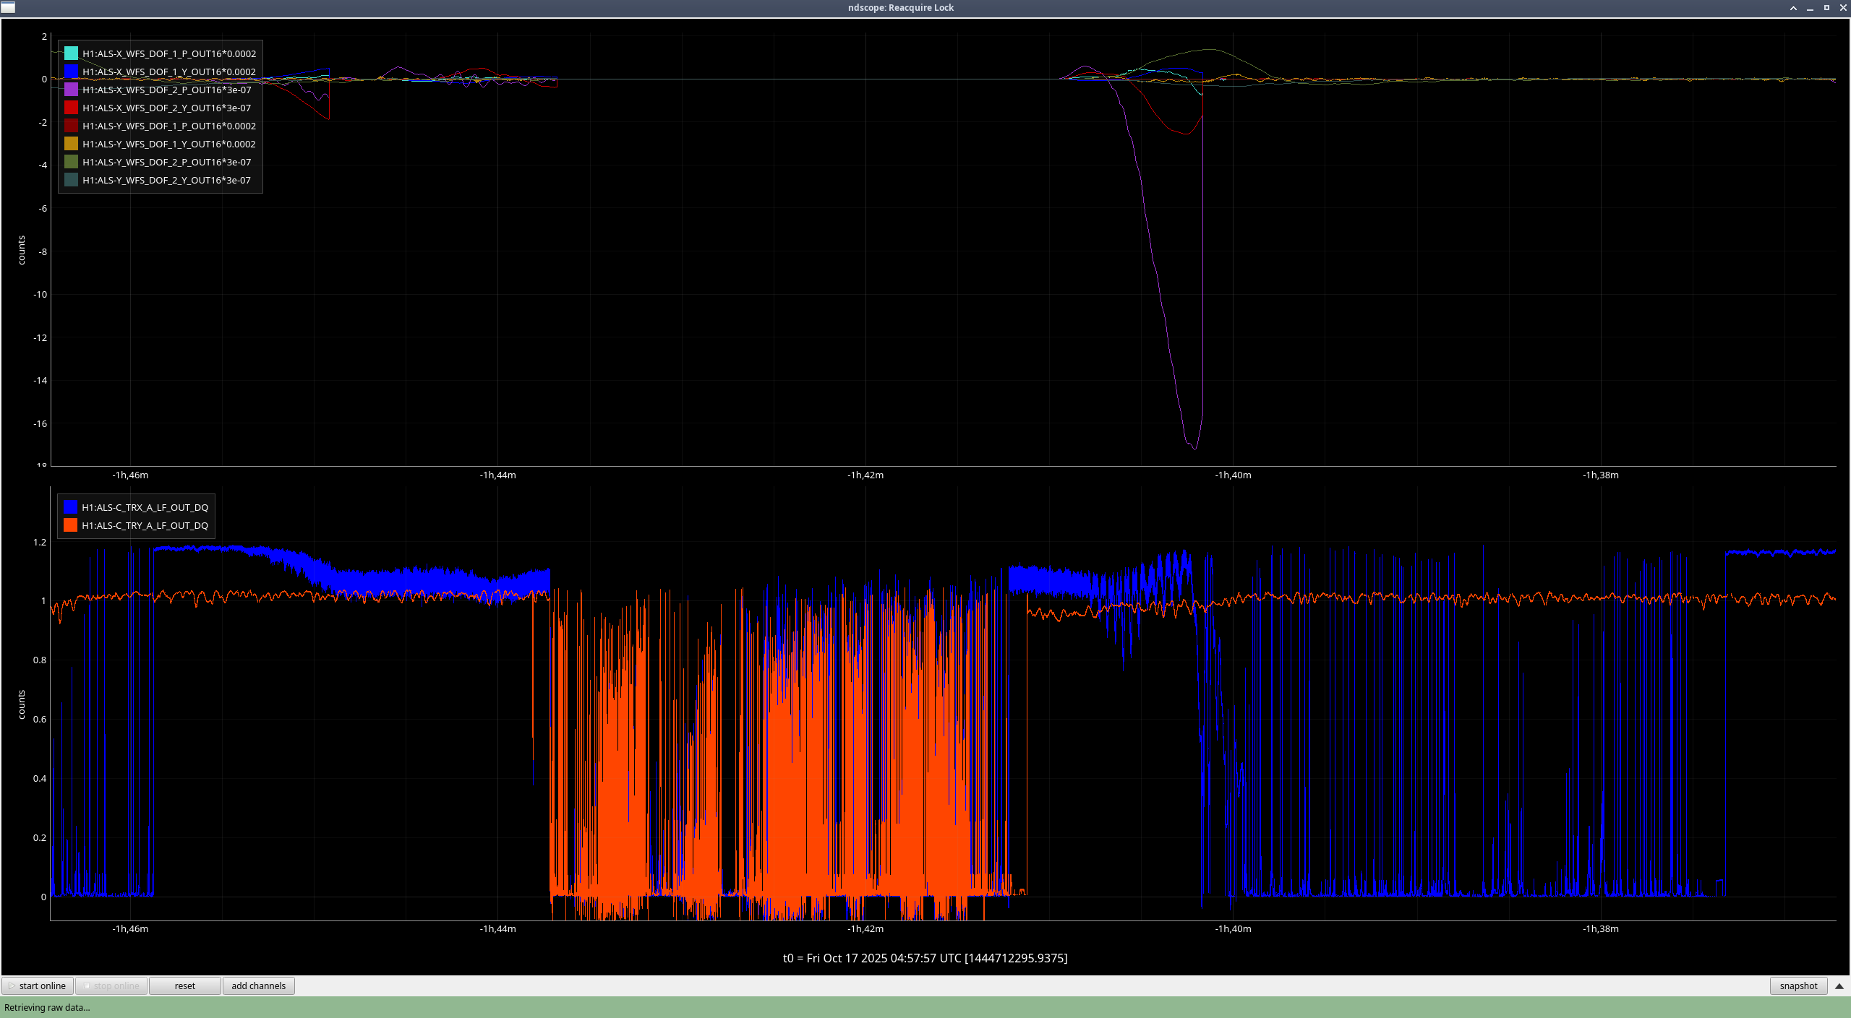Click the orange TRY_A_LF_OUT_DQ legend swatch

(70, 525)
